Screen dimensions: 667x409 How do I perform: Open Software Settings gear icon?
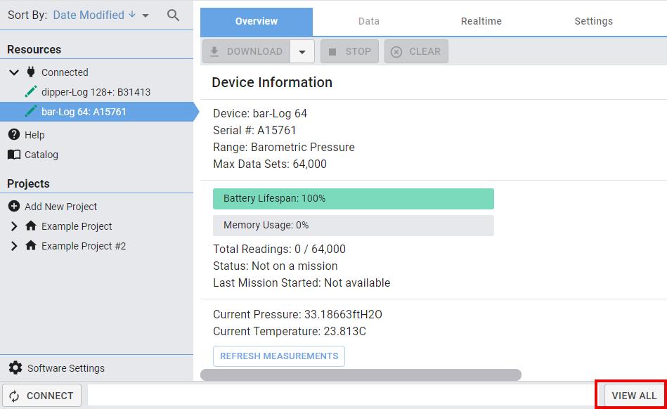click(15, 368)
